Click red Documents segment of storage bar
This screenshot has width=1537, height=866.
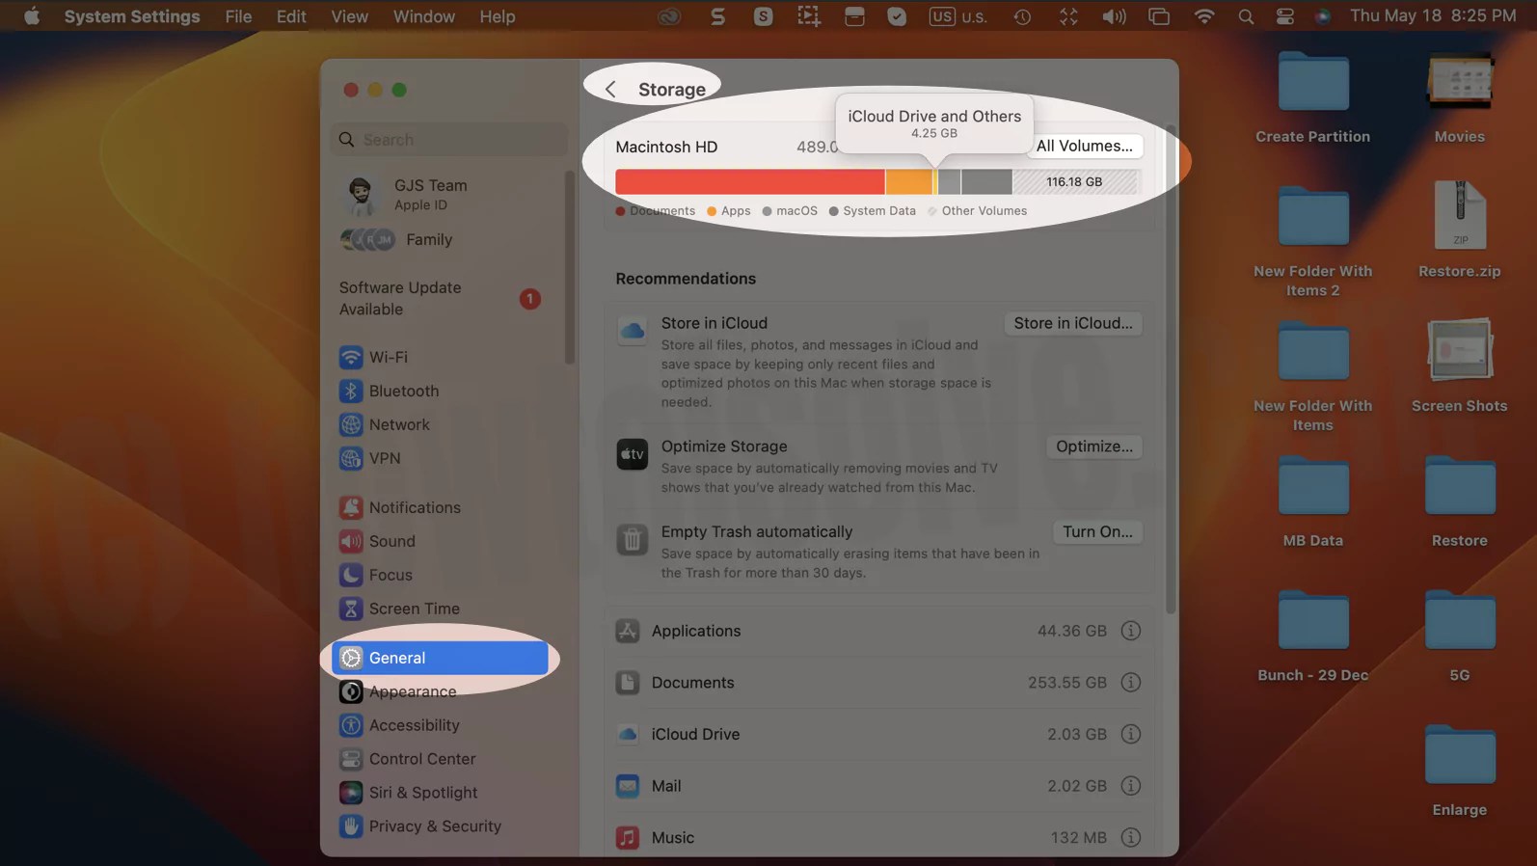tap(750, 181)
